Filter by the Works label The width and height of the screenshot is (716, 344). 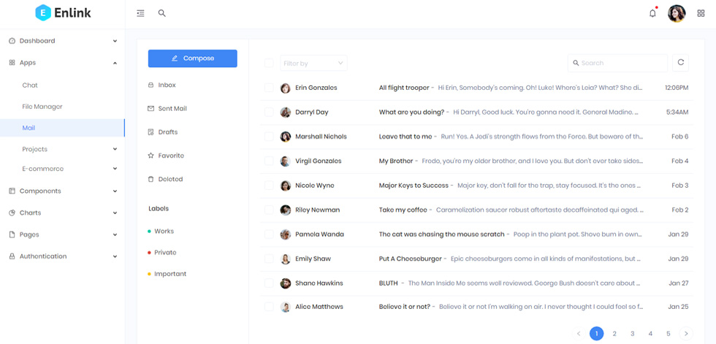[x=161, y=232]
